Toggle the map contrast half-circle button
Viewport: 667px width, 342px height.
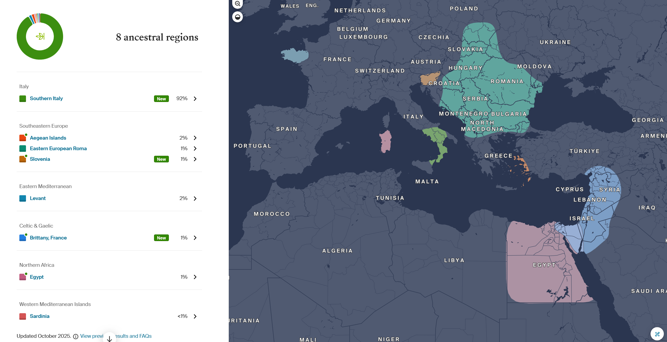pyautogui.click(x=238, y=17)
